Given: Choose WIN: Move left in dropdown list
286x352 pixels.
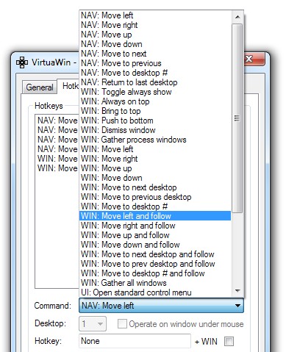Looking at the screenshot, I should pos(155,149).
